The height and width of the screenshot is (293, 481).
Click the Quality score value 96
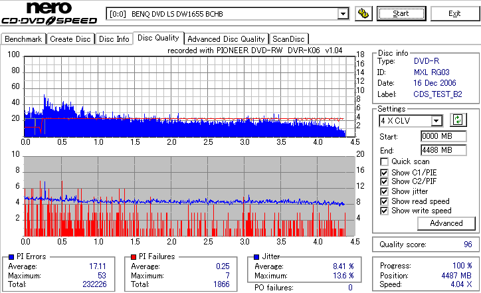tap(468, 244)
